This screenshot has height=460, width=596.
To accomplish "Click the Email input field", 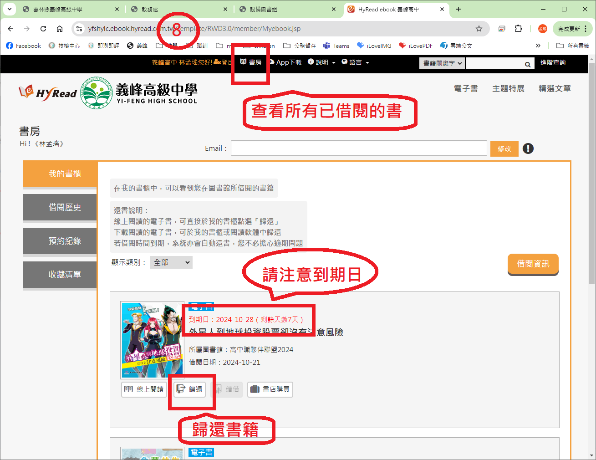I will (359, 148).
